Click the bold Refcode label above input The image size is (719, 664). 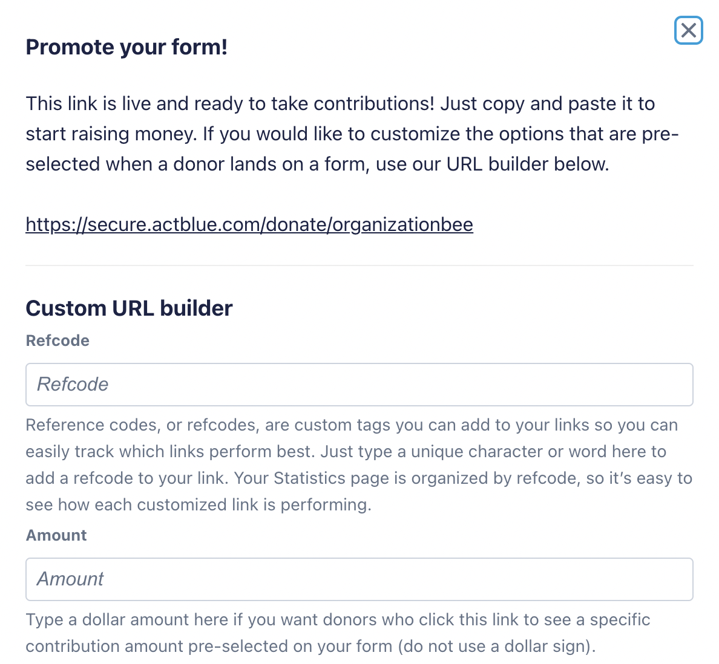coord(57,340)
